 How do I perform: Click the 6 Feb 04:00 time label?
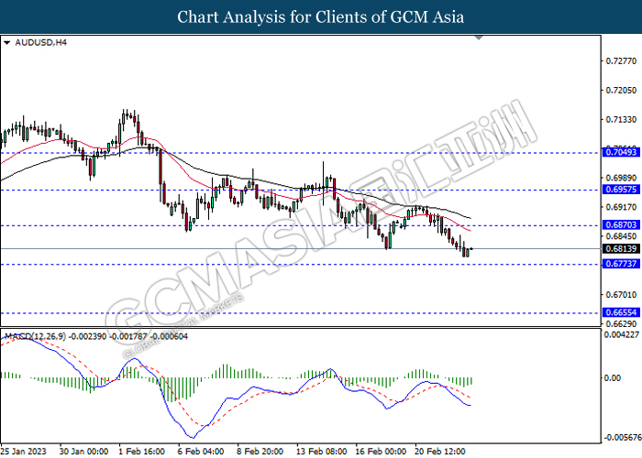click(201, 451)
